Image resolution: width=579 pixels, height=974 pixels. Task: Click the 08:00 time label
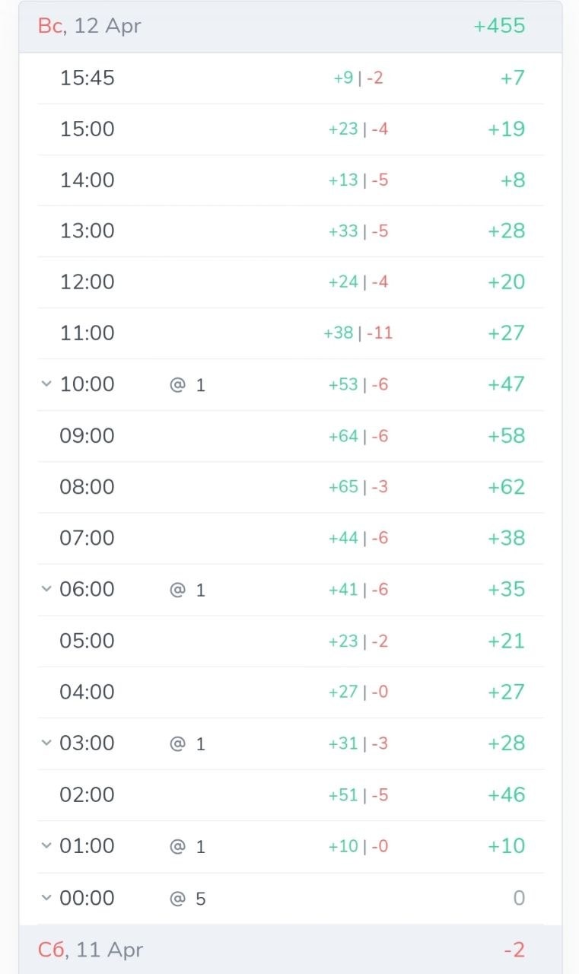pos(87,487)
